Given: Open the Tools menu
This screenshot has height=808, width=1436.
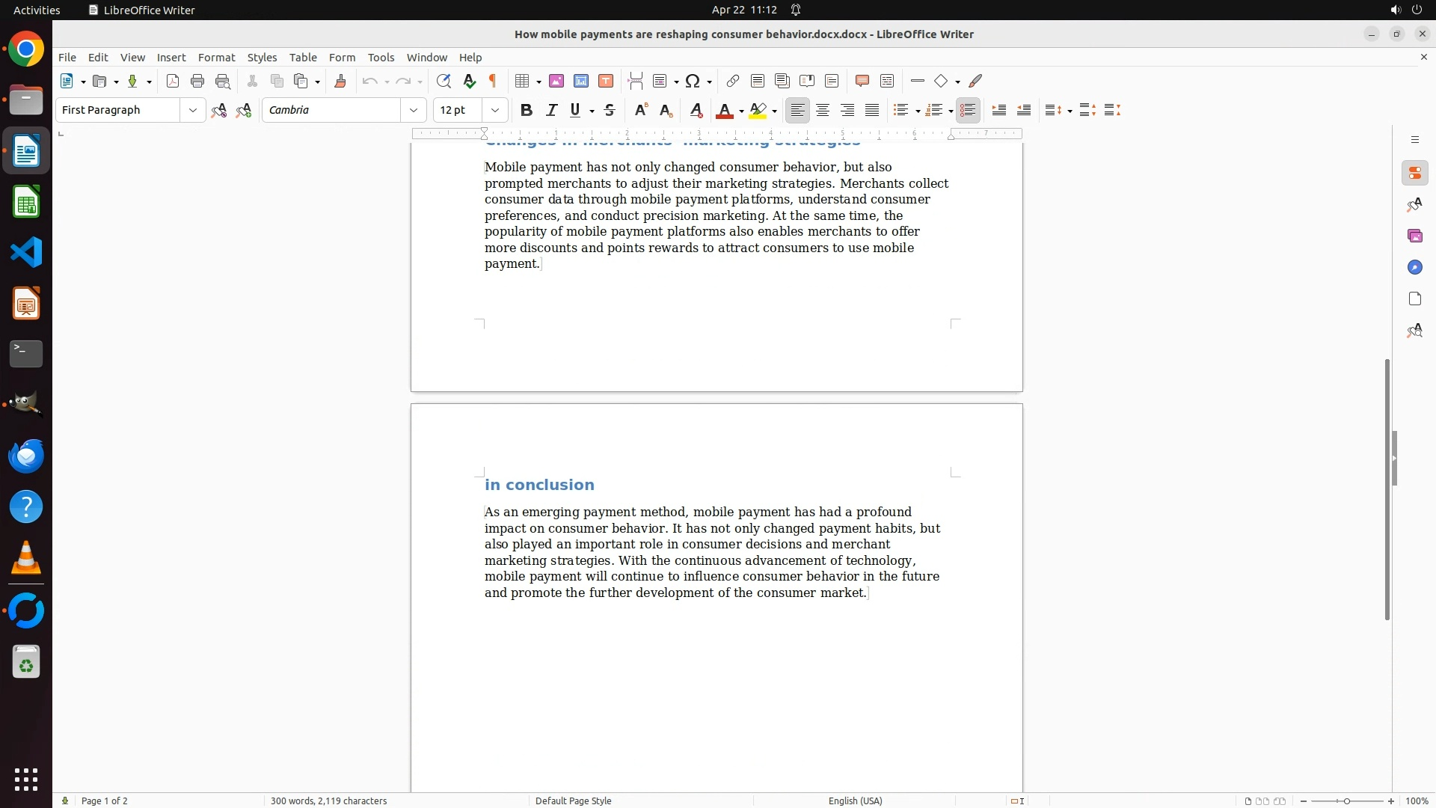Looking at the screenshot, I should (381, 58).
